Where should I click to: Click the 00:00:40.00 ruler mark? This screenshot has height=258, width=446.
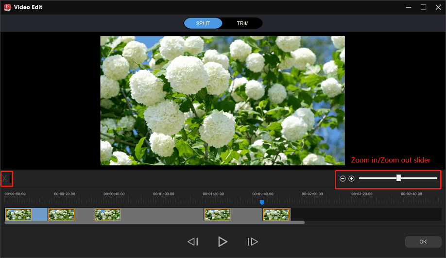tap(114, 194)
